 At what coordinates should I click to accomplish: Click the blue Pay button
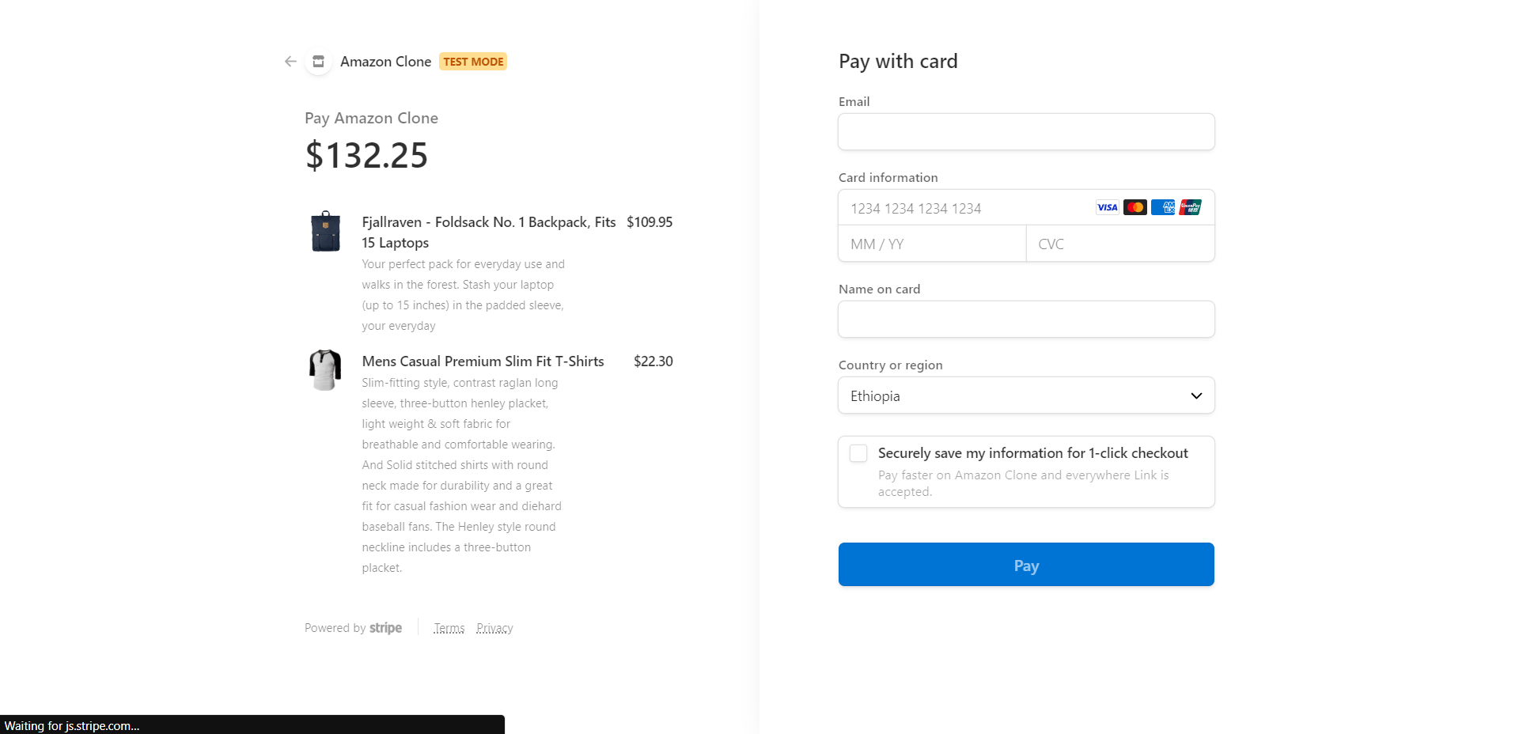[x=1026, y=565]
